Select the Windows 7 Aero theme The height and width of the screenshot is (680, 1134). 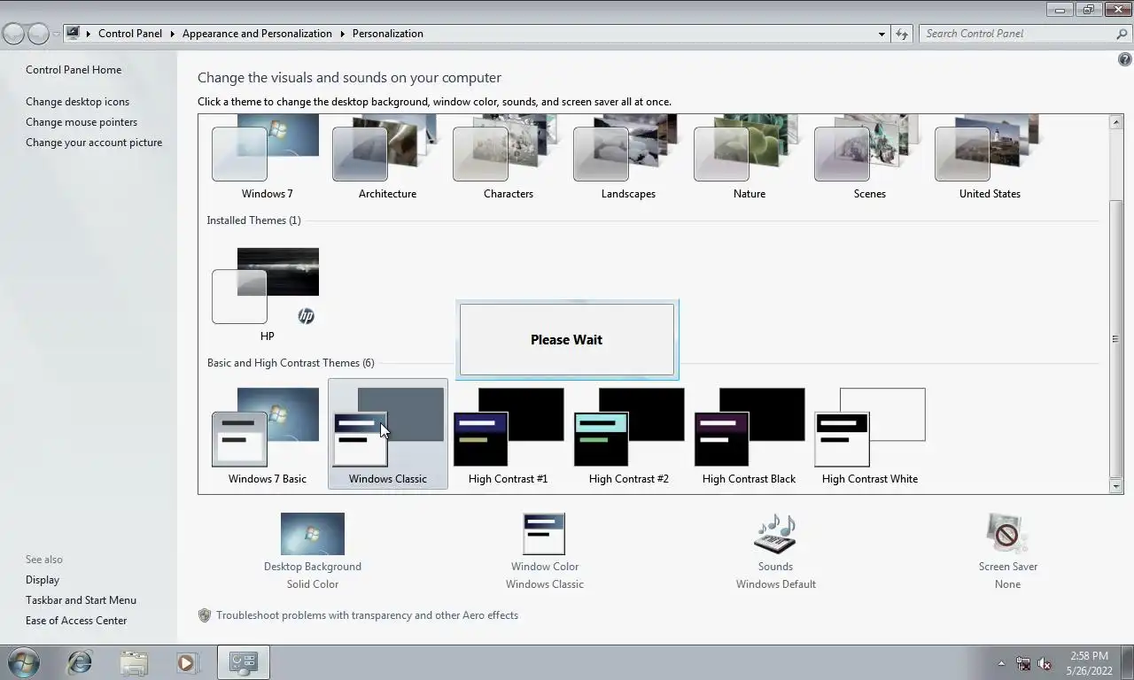coord(267,158)
